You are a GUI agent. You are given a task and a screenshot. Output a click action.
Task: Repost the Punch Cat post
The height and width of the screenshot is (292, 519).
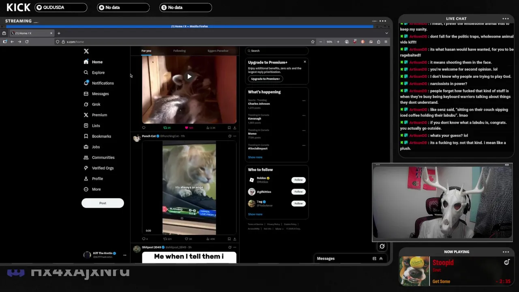pyautogui.click(x=167, y=239)
